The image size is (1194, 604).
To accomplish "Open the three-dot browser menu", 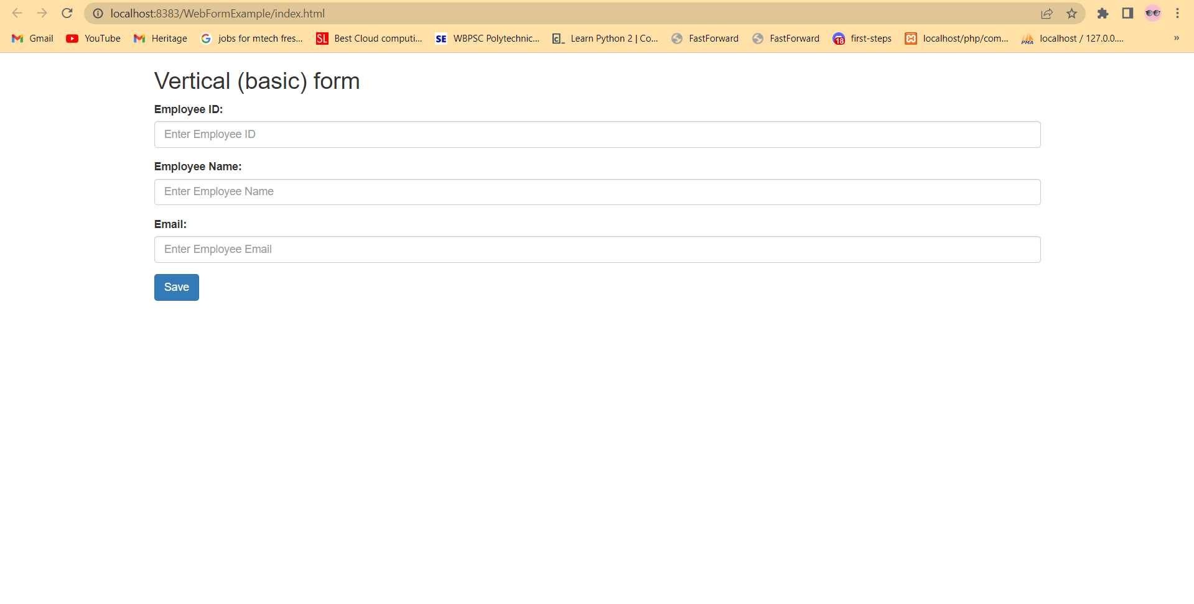I will [1177, 13].
